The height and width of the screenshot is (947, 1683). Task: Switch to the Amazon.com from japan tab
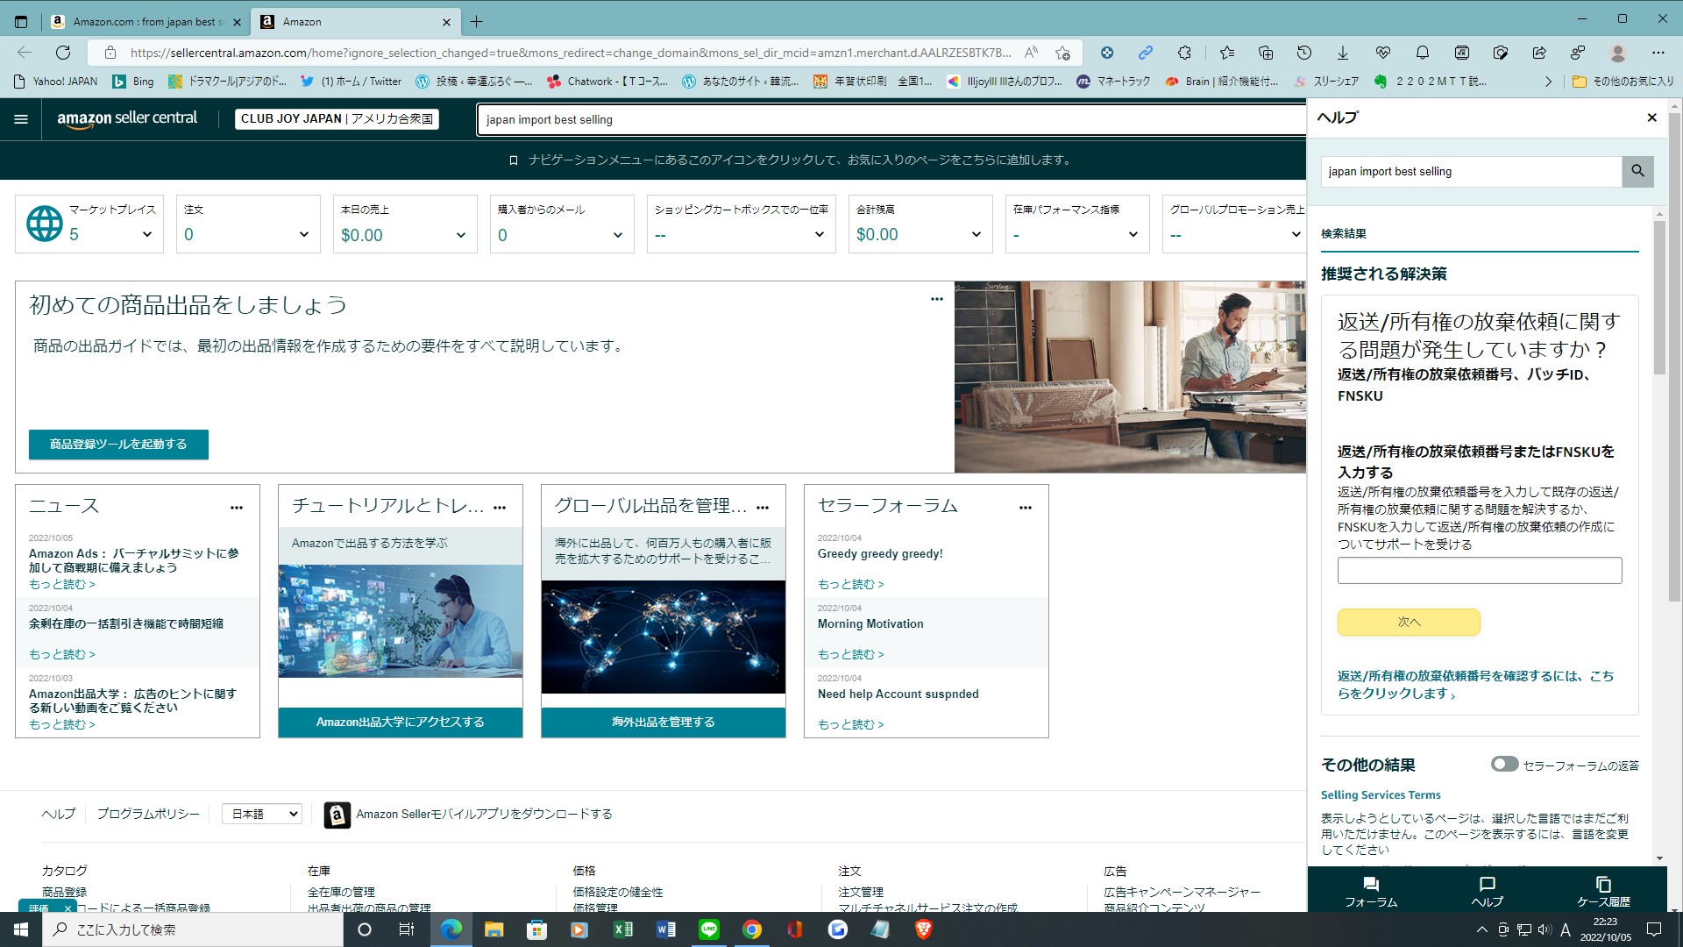click(147, 22)
